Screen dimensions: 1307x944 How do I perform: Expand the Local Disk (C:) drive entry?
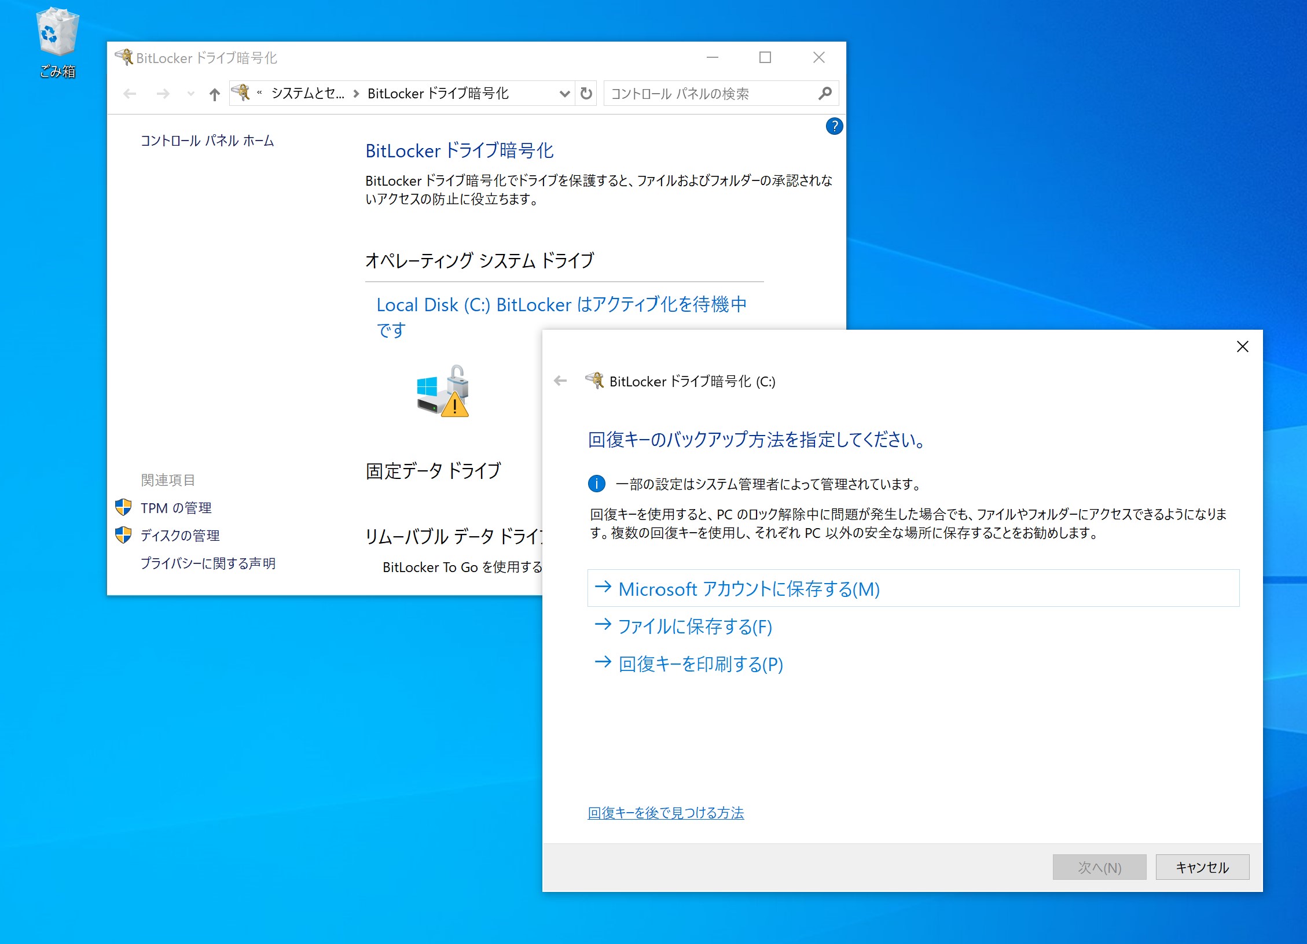click(x=561, y=305)
